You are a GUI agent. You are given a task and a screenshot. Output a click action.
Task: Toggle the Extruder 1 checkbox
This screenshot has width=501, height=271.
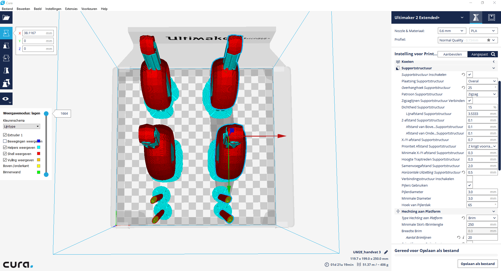pos(5,135)
